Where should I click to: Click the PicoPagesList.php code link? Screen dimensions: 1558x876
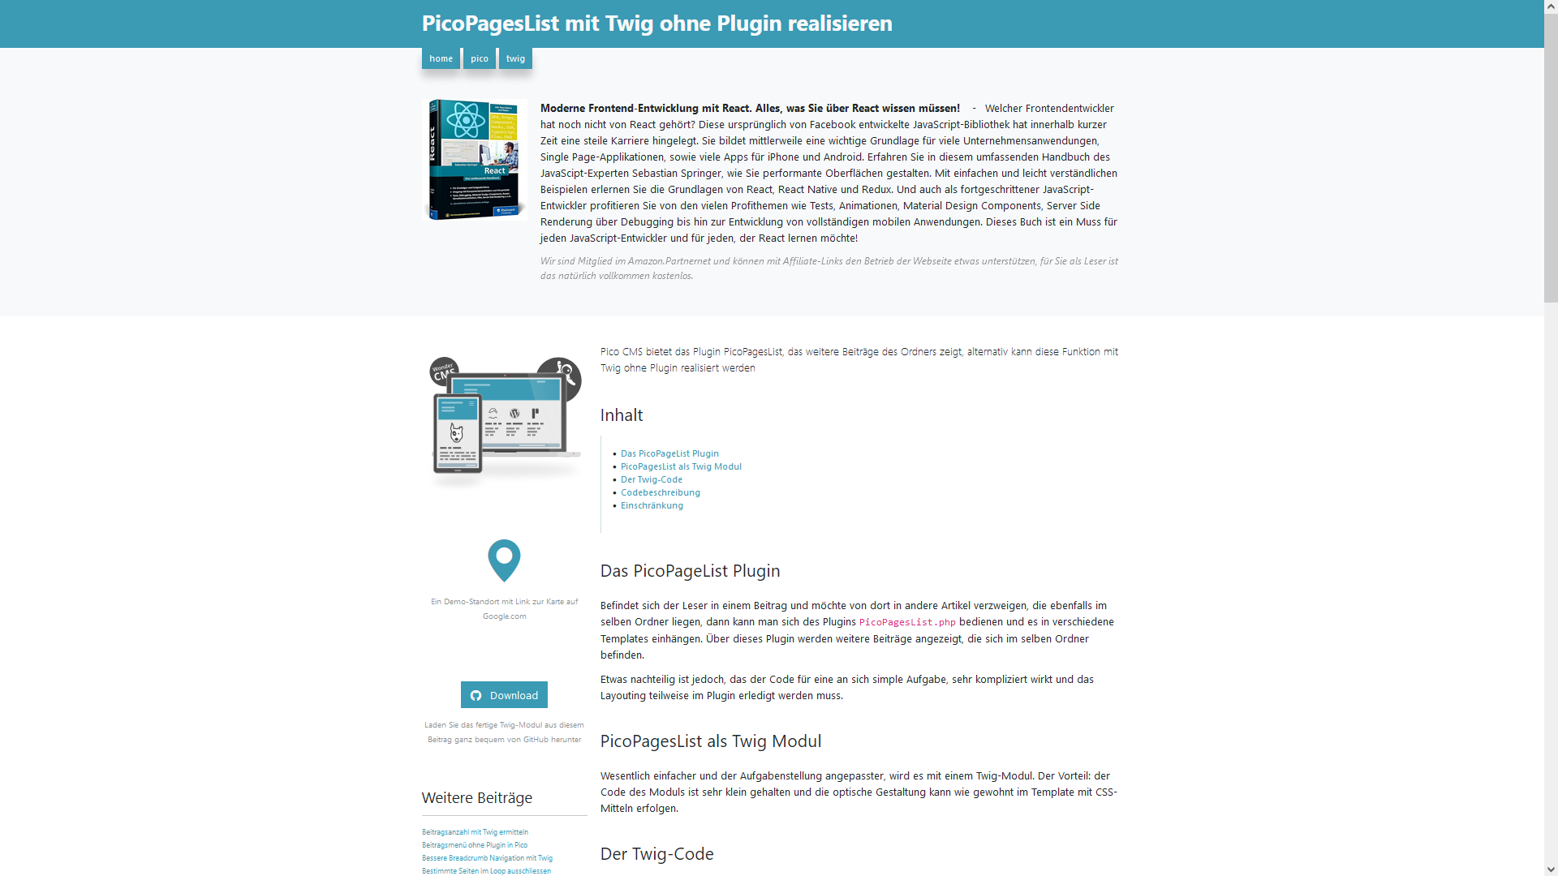[x=907, y=621]
